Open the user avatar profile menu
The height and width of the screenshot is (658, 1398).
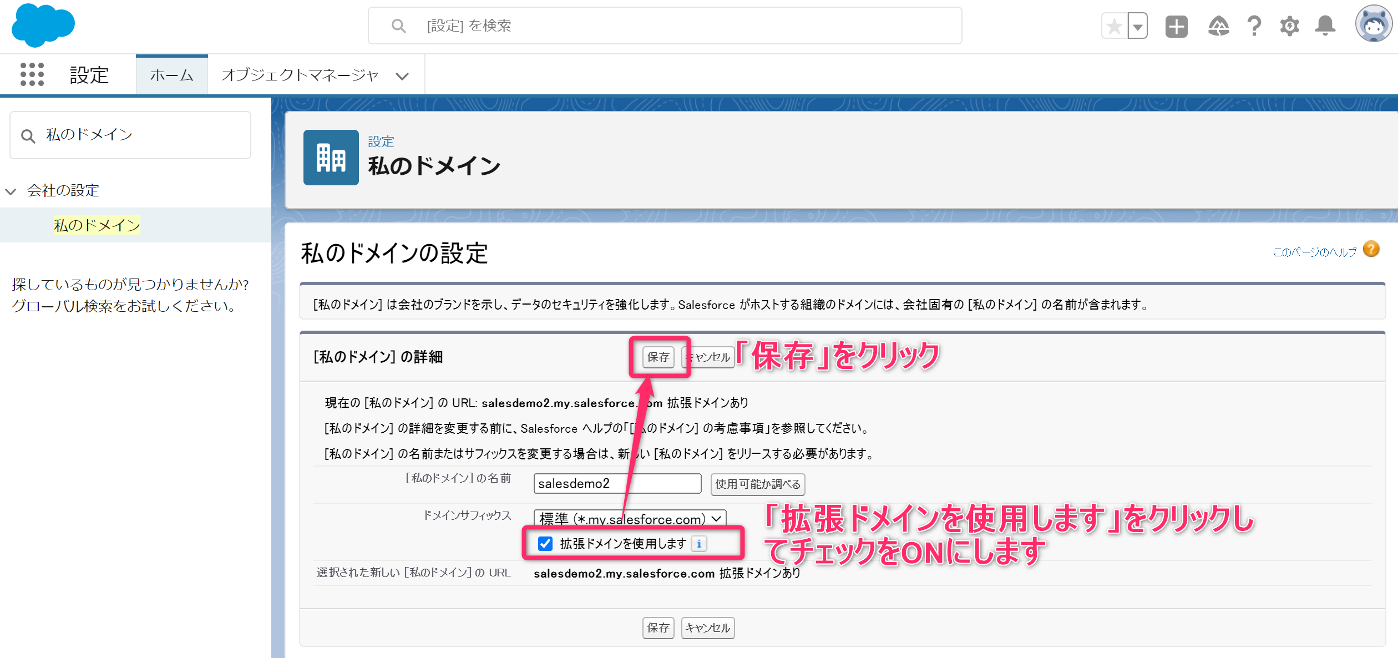point(1374,24)
